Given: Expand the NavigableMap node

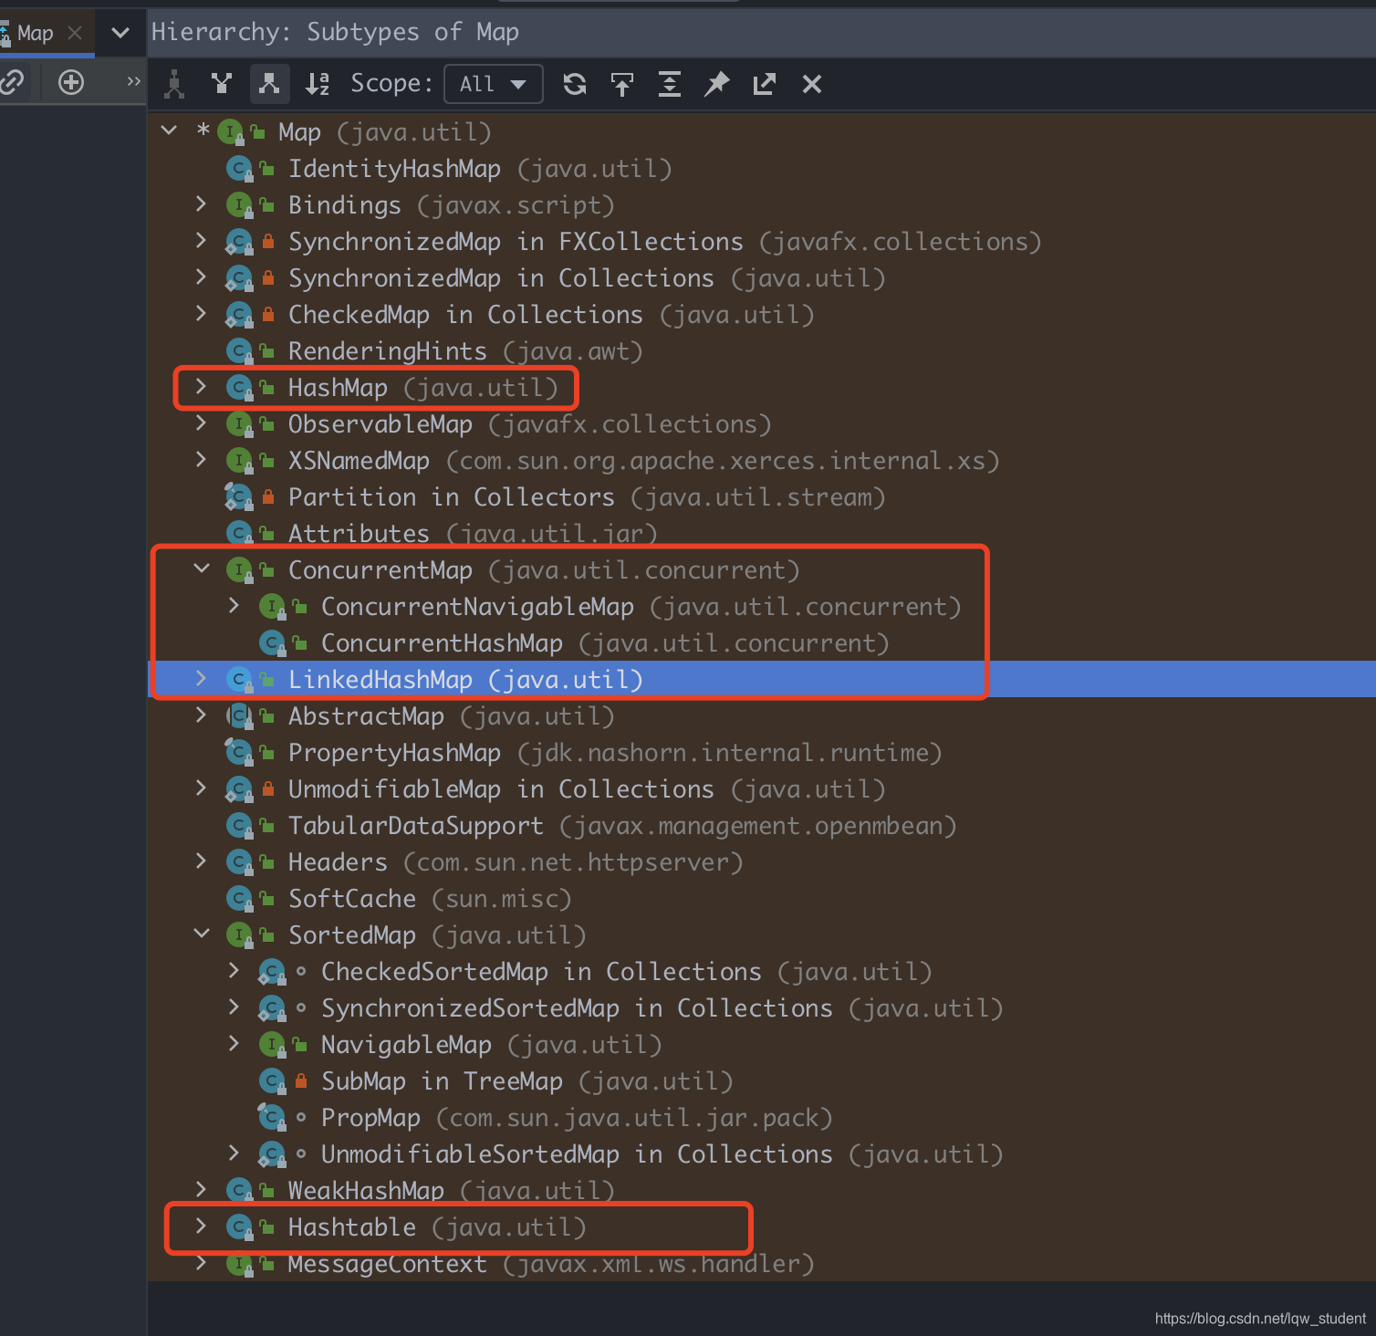Looking at the screenshot, I should [234, 1043].
